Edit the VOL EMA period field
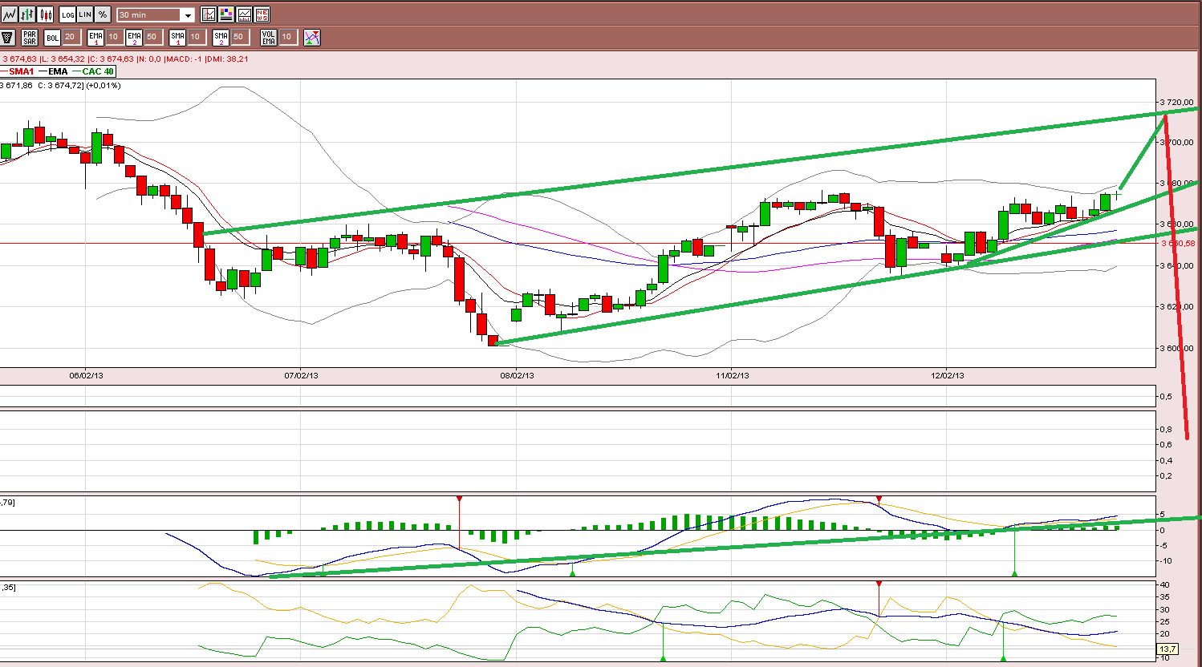This screenshot has height=667, width=1202. coord(287,37)
